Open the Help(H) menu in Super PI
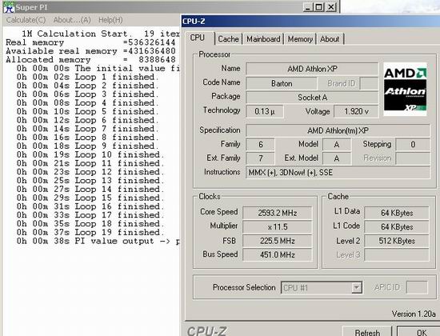This screenshot has width=440, height=336. tap(110, 20)
